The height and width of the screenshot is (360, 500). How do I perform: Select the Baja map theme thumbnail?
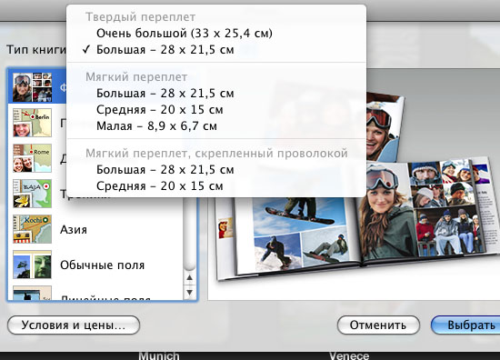(32, 194)
